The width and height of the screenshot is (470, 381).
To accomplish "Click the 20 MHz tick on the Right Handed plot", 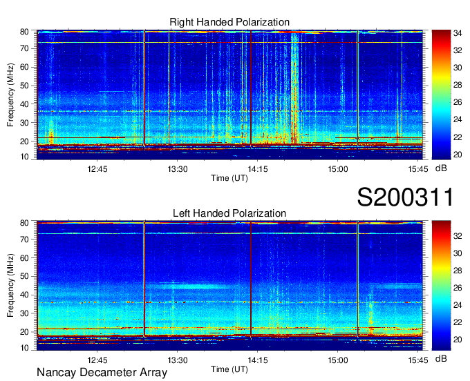I will point(24,141).
